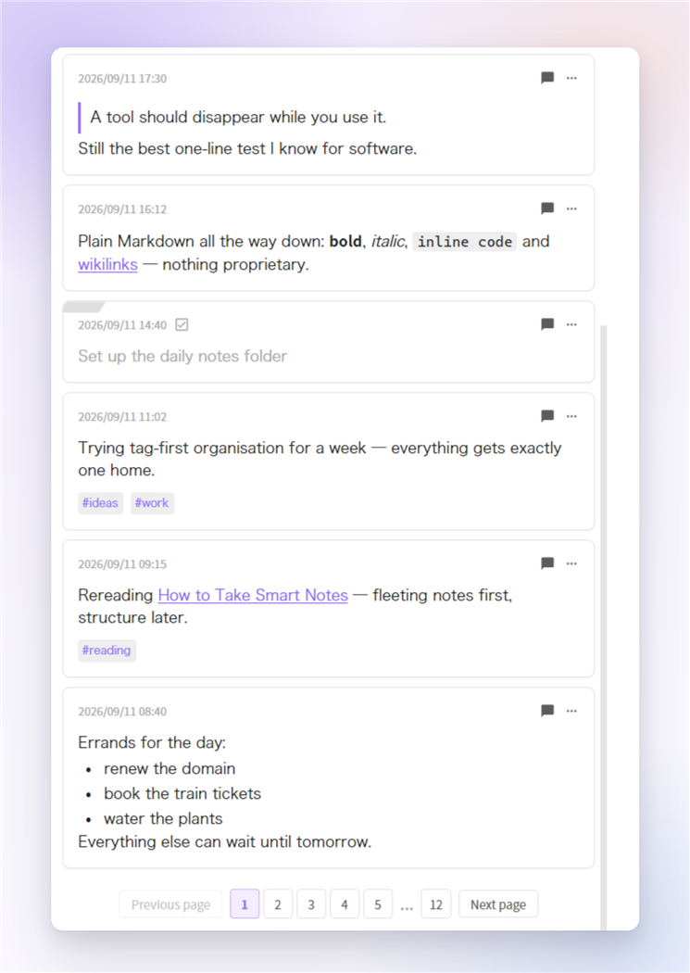Viewport: 690px width, 973px height.
Task: Open the three-dot menu on the 16:12 memo
Action: pyautogui.click(x=571, y=208)
